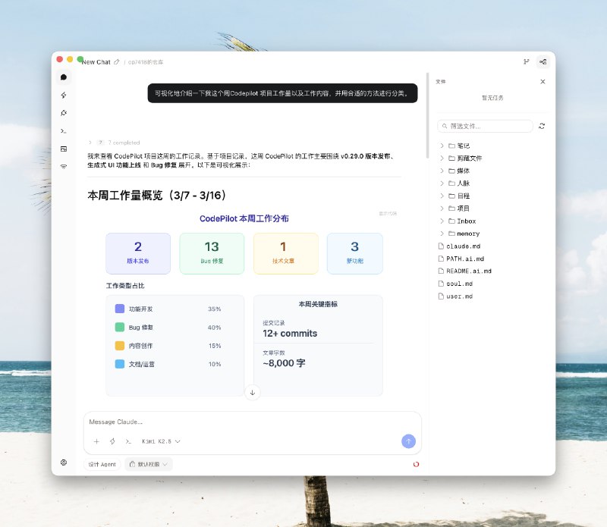607x527 pixels.
Task: Open the 默认权限 permissions dropdown
Action: pyautogui.click(x=149, y=464)
